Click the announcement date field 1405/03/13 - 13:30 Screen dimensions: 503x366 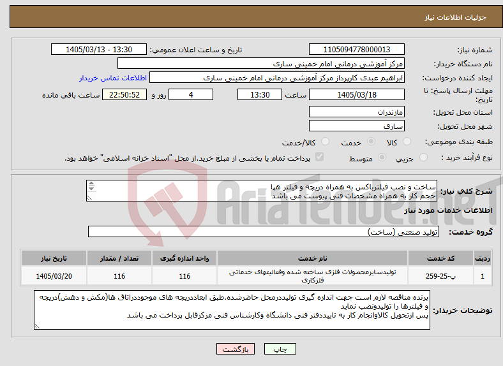point(99,49)
